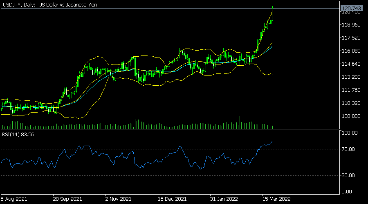368x204 pixels.
Task: Click the 113.200 price axis label
Action: tap(351, 77)
